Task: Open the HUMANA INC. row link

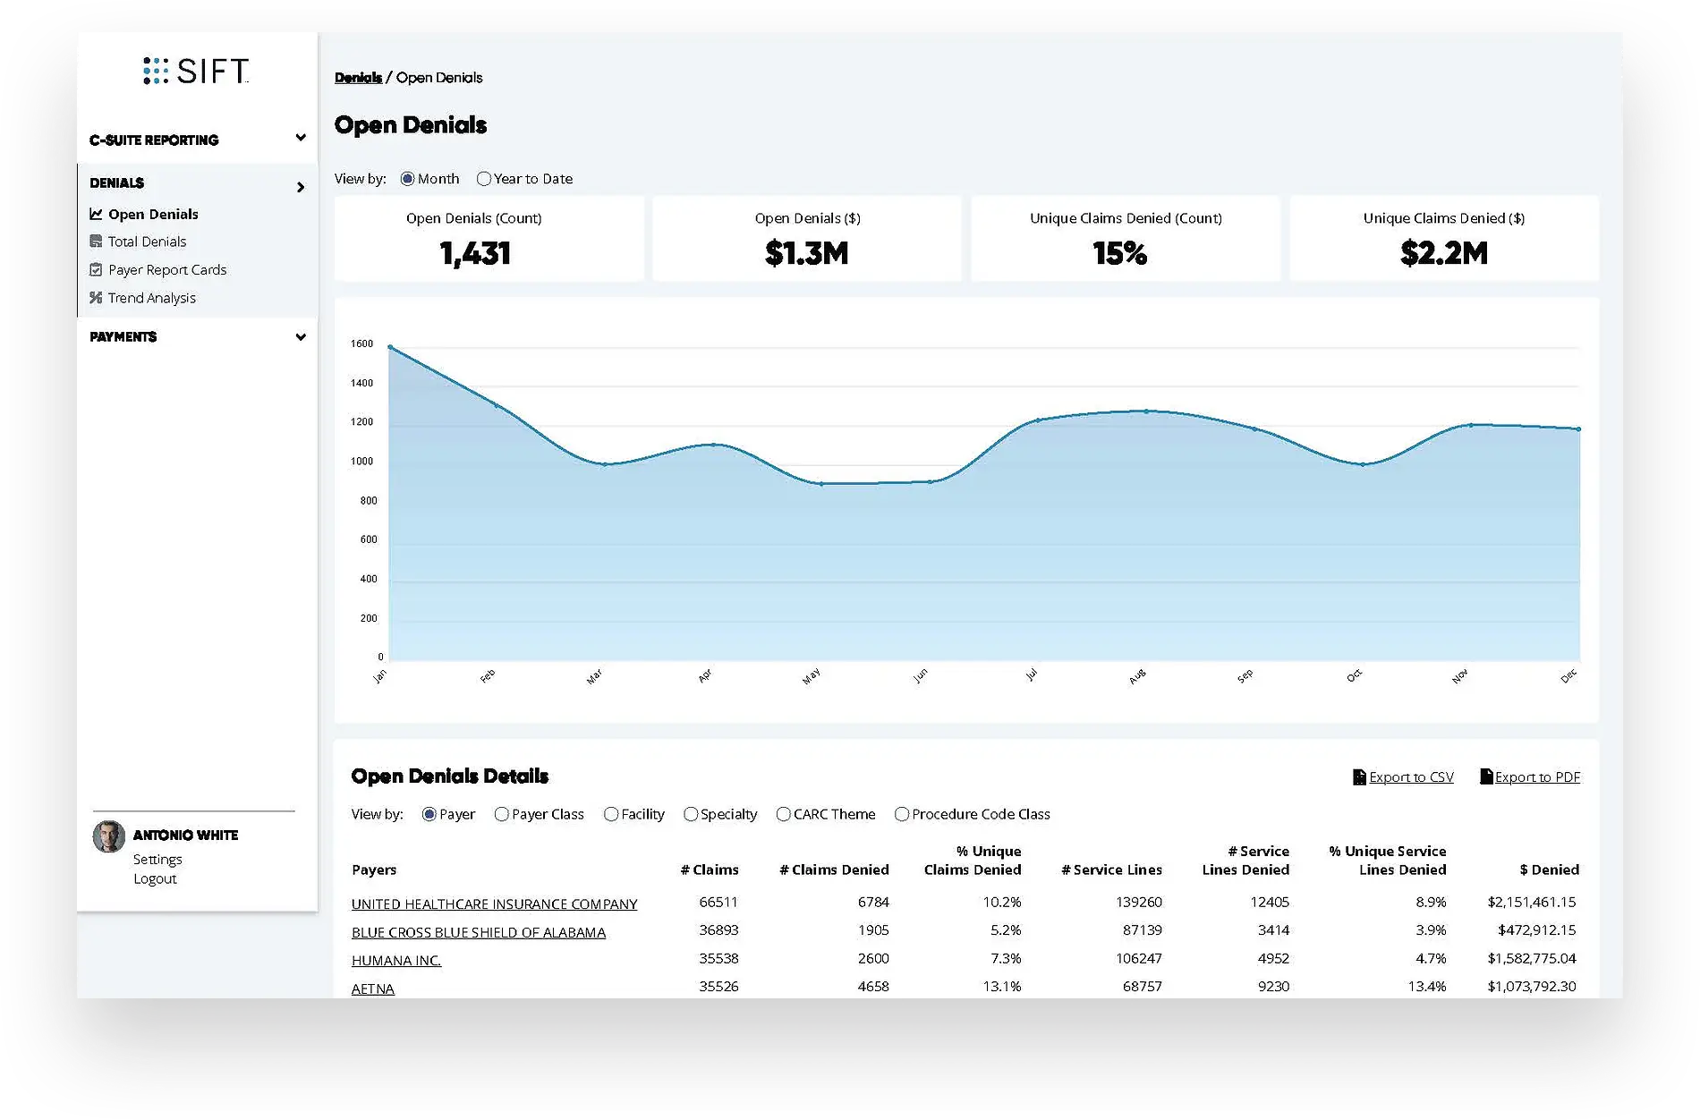Action: (x=396, y=960)
